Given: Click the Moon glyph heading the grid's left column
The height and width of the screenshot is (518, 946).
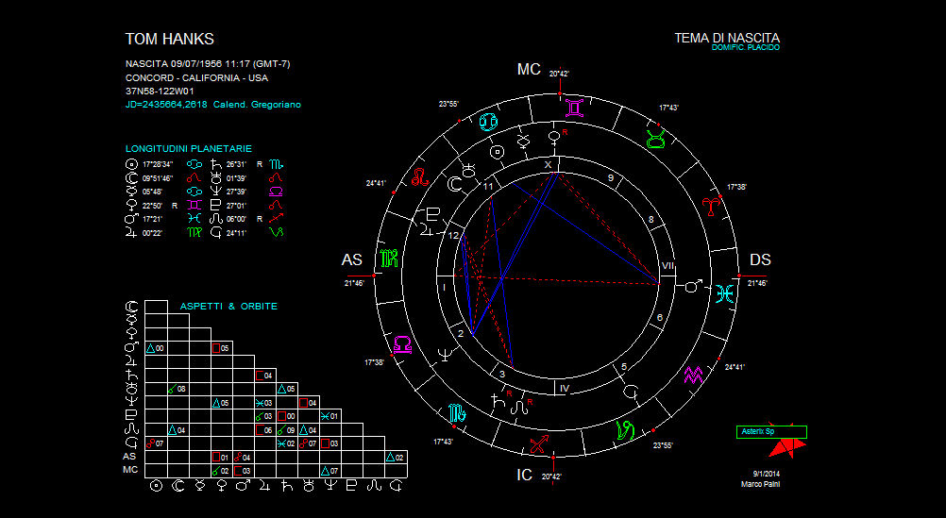Looking at the screenshot, I should click(x=131, y=308).
